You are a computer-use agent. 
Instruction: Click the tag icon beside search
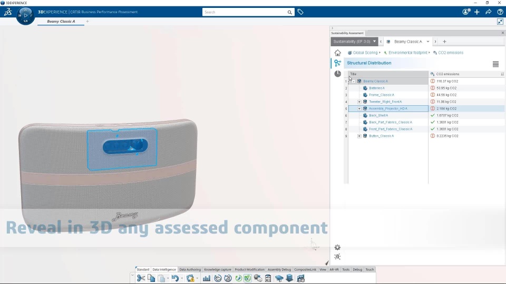tap(300, 12)
